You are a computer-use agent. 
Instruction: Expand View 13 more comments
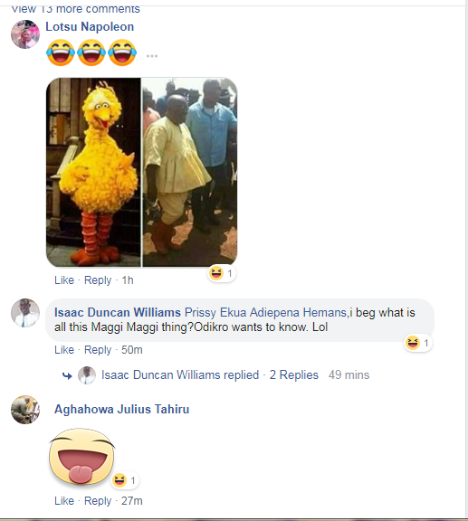coord(76,9)
